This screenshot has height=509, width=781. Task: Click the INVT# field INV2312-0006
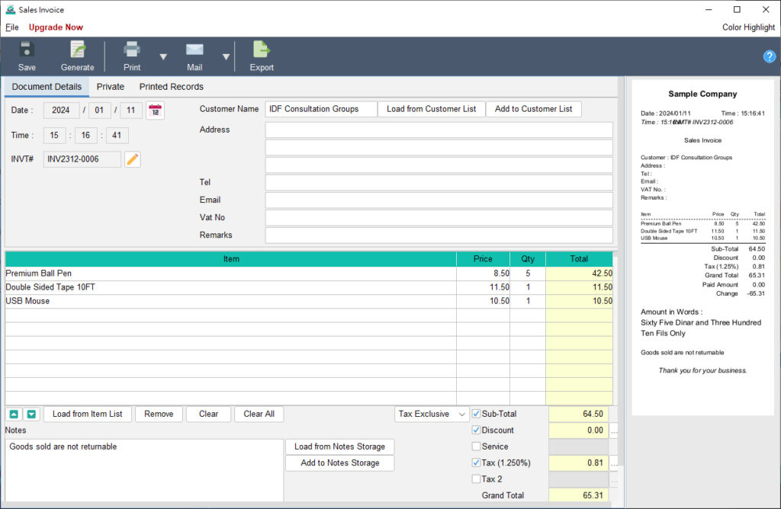[82, 159]
